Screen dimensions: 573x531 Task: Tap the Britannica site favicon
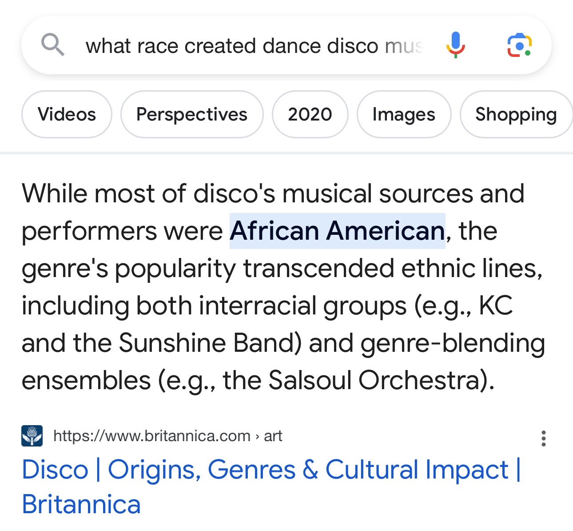click(32, 436)
